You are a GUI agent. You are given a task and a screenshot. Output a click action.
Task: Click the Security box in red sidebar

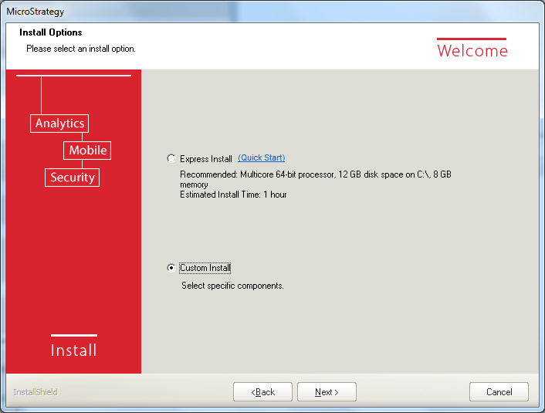[73, 178]
